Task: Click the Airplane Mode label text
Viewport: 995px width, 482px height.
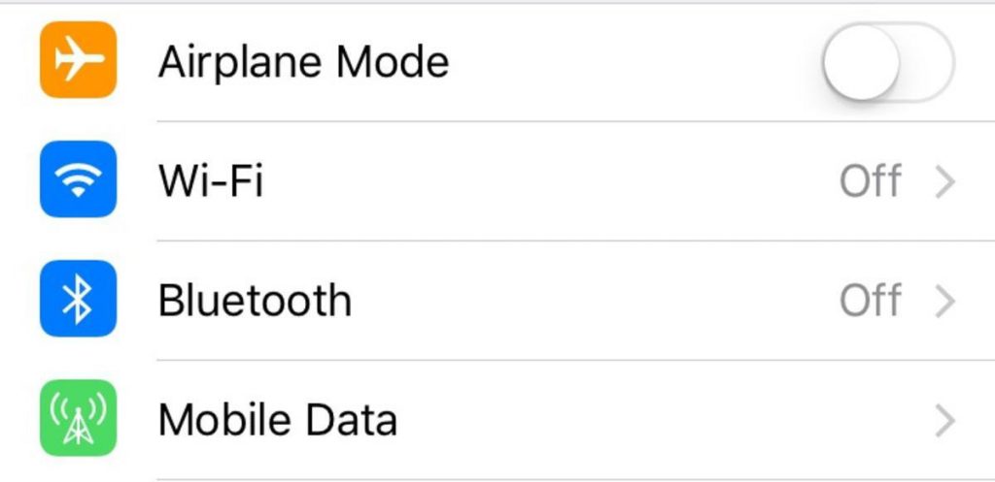Action: (303, 63)
